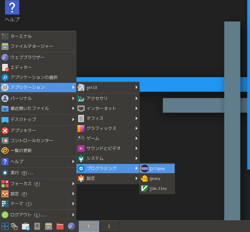Viewport: 250px width, 232px height.
Task: Launch Geany from Programming submenu
Action: tap(157, 178)
